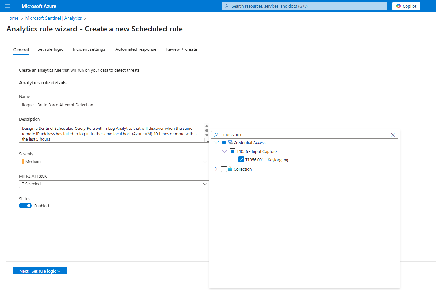Select the 'T1056 - Input Capture' label
The image size is (436, 290).
(257, 151)
